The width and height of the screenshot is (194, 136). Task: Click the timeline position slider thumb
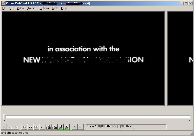[x=5, y=117]
